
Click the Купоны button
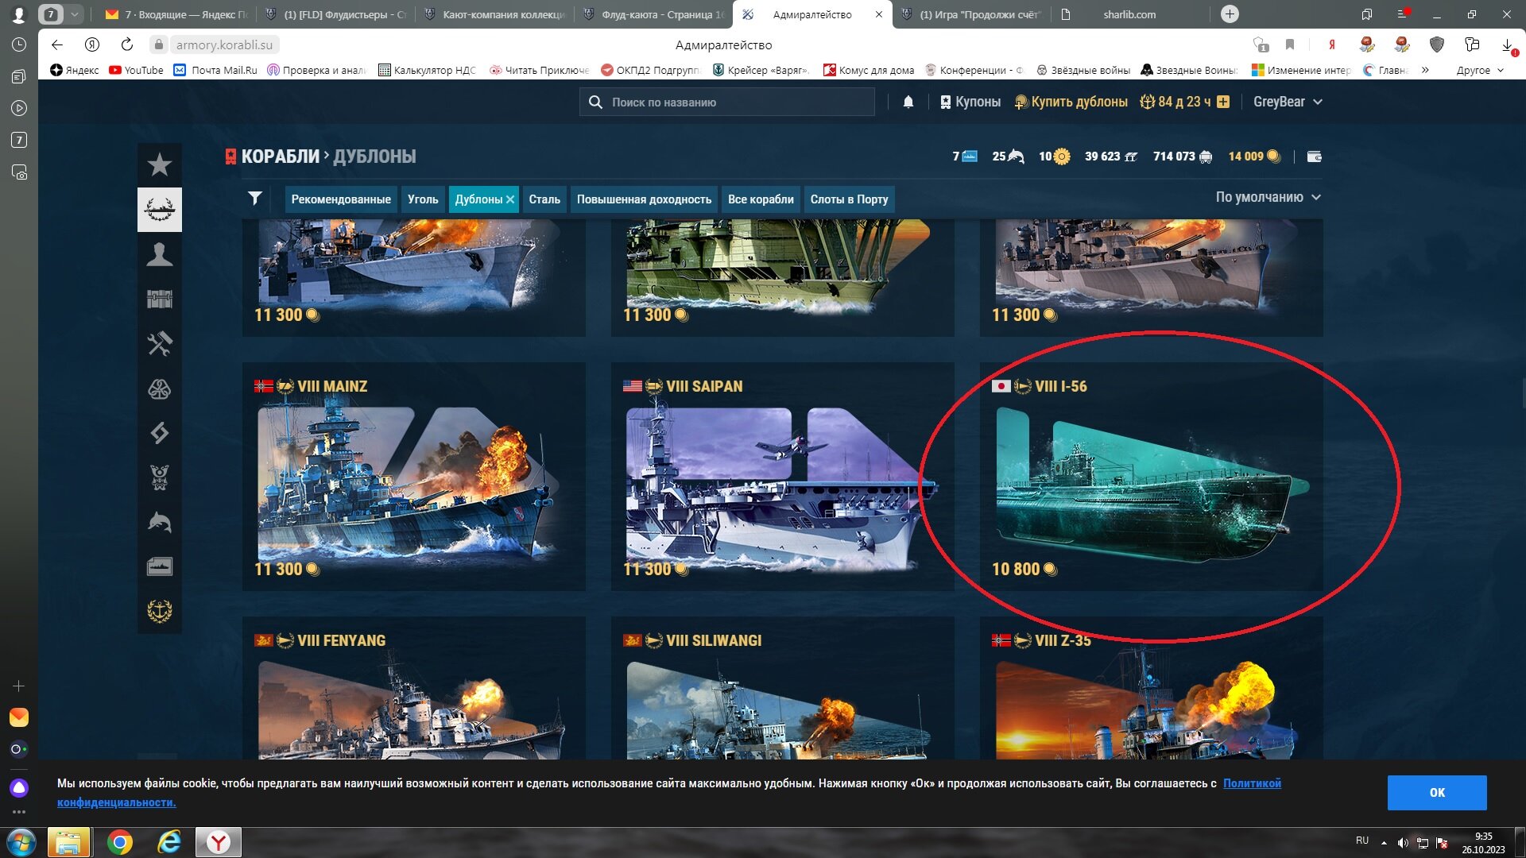click(x=970, y=102)
